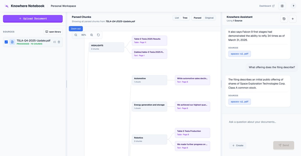Click the 90% zoom level value

[x=84, y=35]
